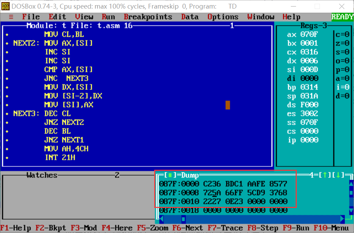Select the DEC BL source line
354x233 pixels.
tap(57, 131)
